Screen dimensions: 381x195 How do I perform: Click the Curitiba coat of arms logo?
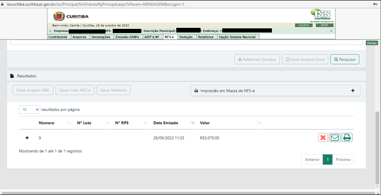pyautogui.click(x=59, y=17)
